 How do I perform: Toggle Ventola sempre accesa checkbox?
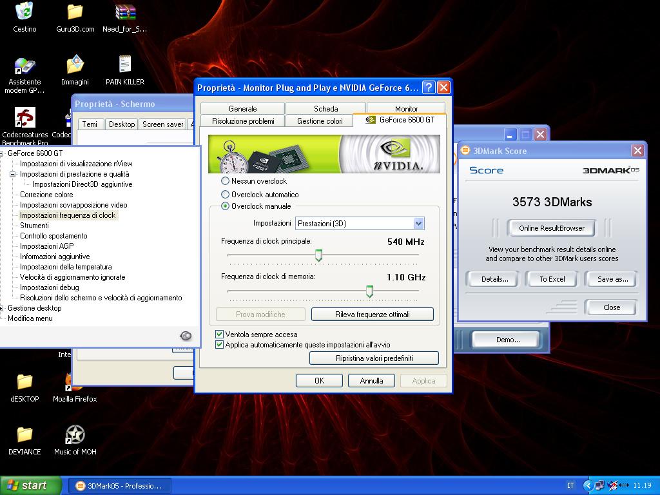219,335
